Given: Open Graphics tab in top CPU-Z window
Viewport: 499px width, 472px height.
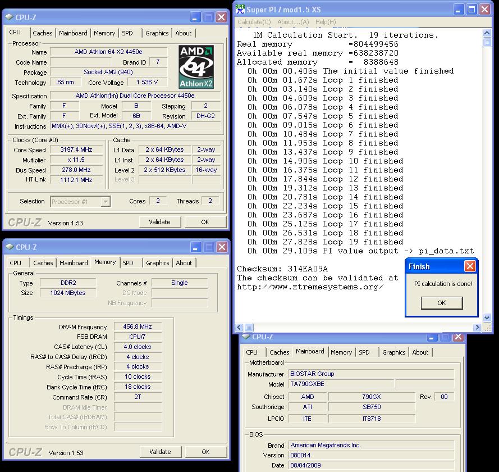Looking at the screenshot, I should pos(157,33).
